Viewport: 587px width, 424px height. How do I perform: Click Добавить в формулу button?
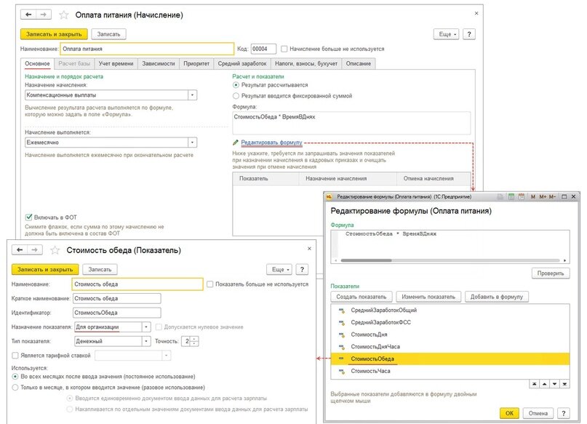497,297
